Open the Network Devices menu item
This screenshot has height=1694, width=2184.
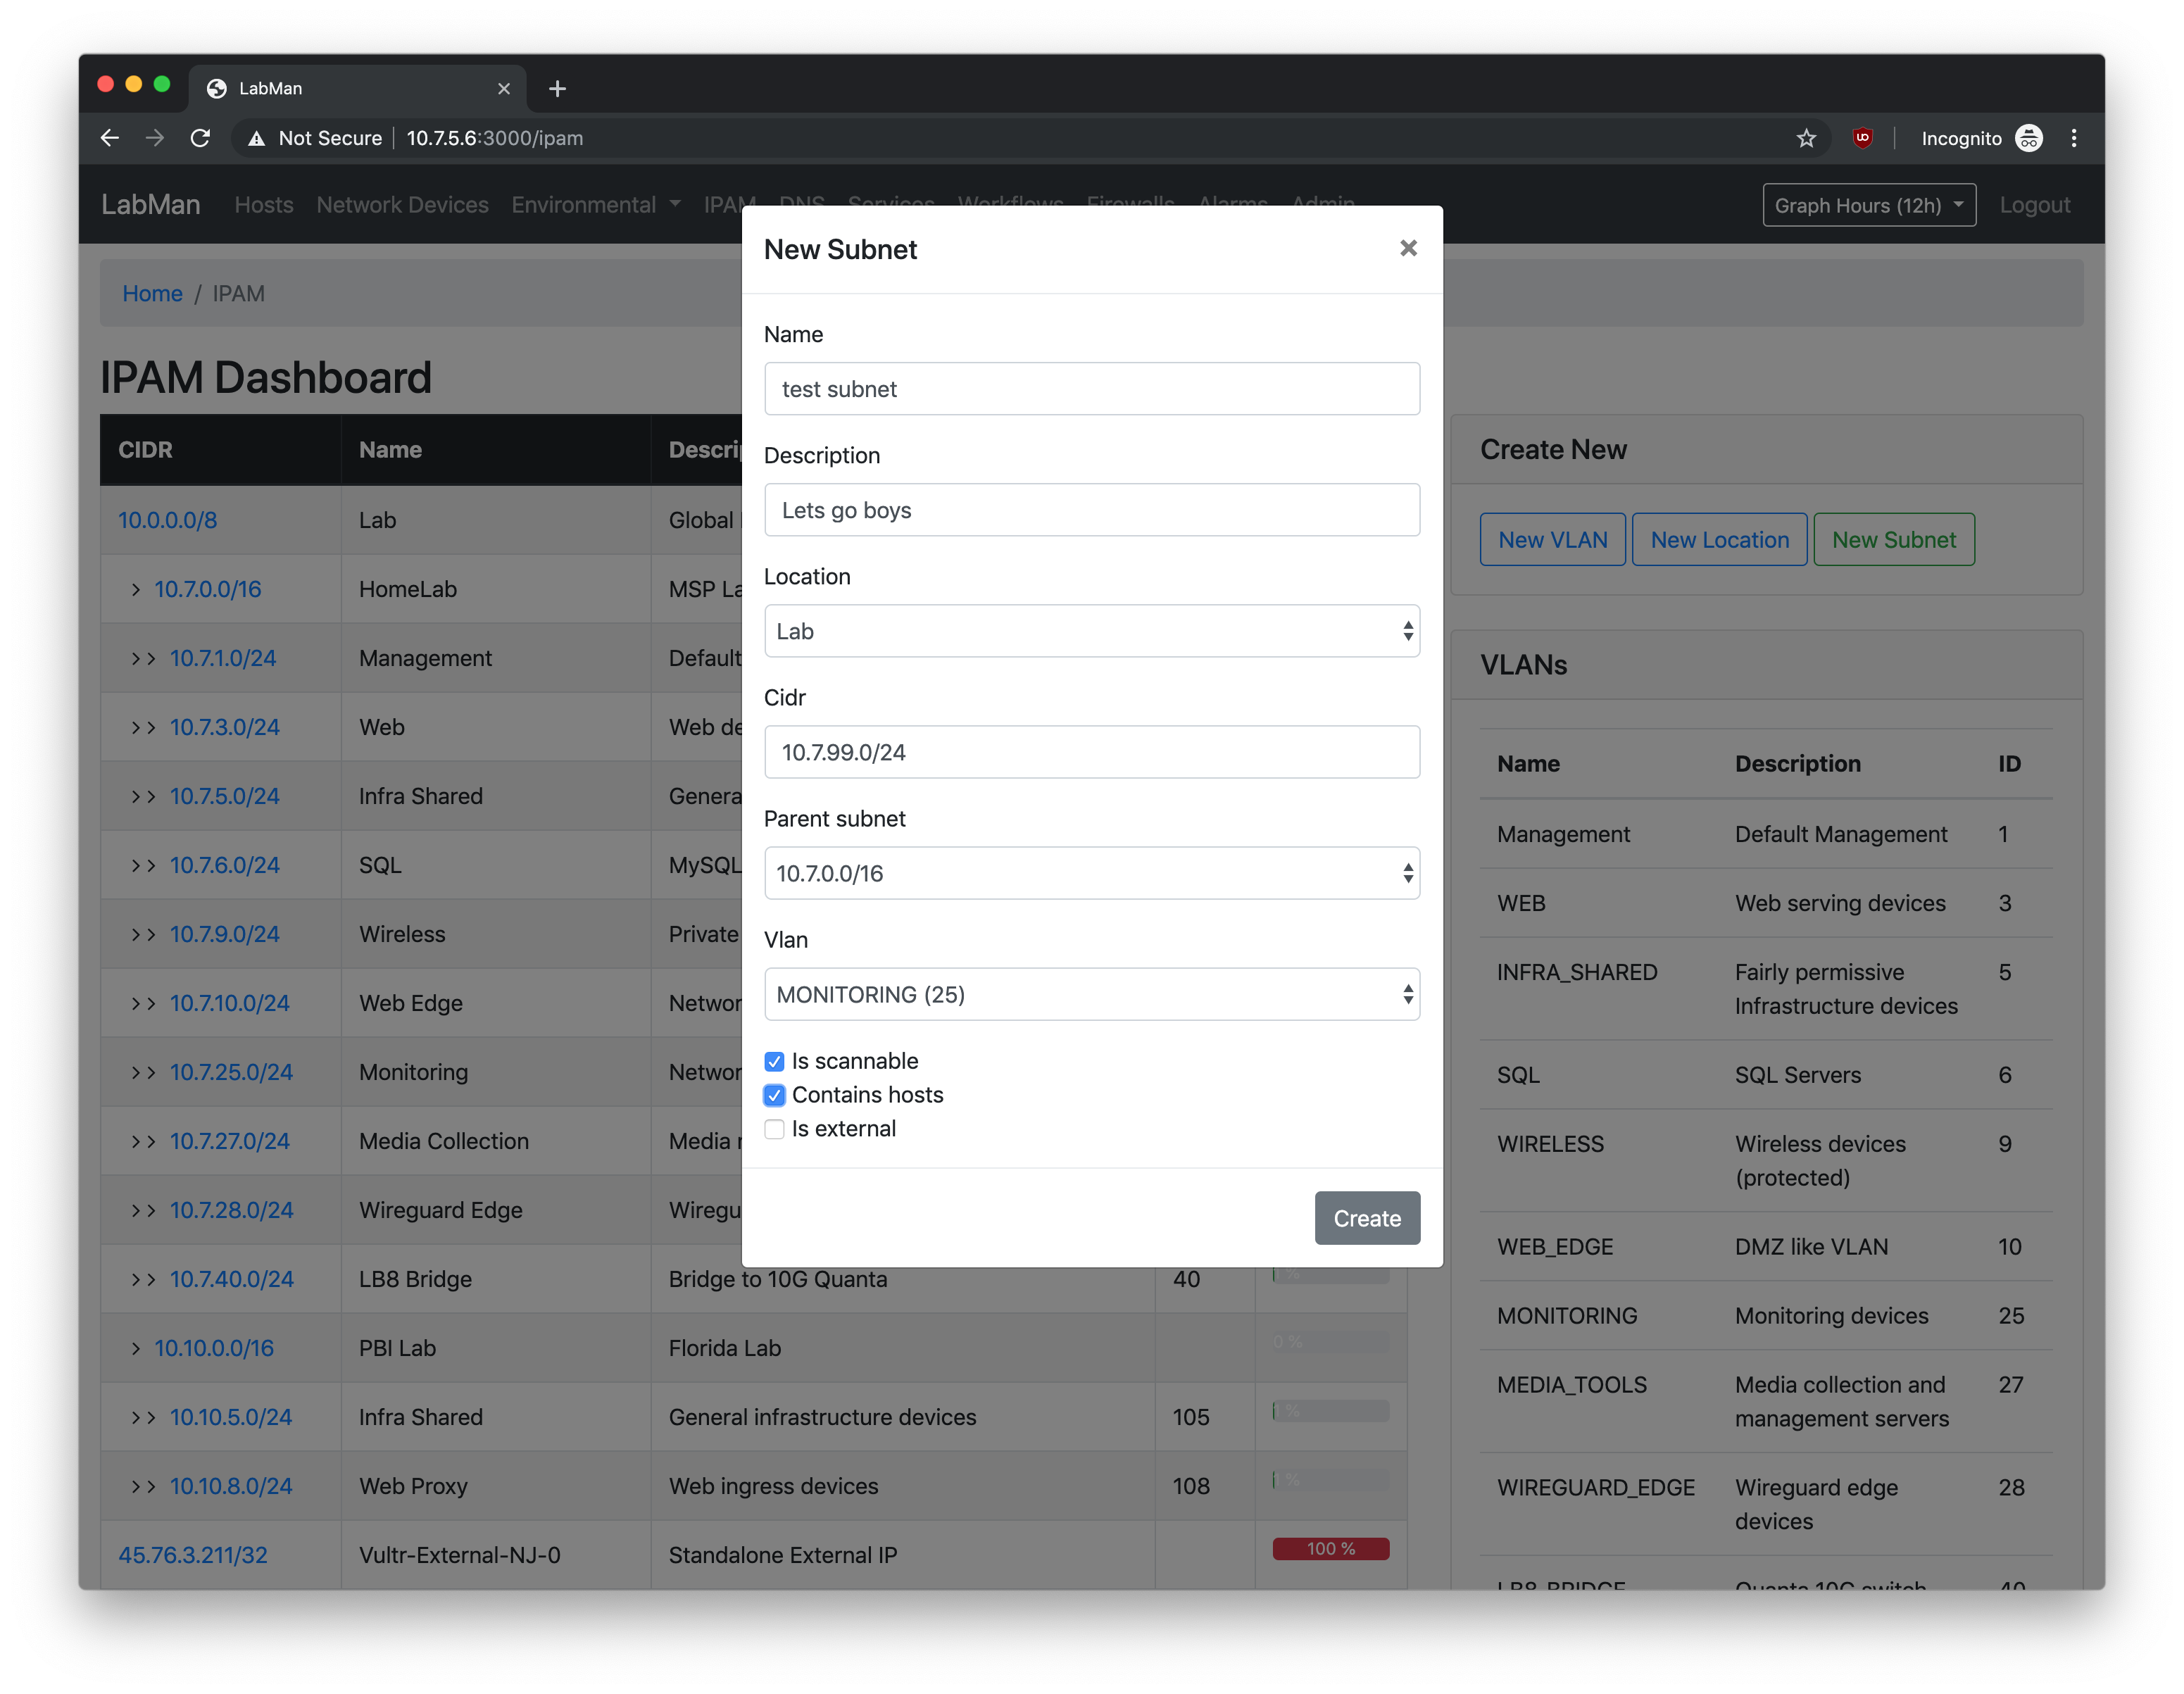[x=402, y=205]
